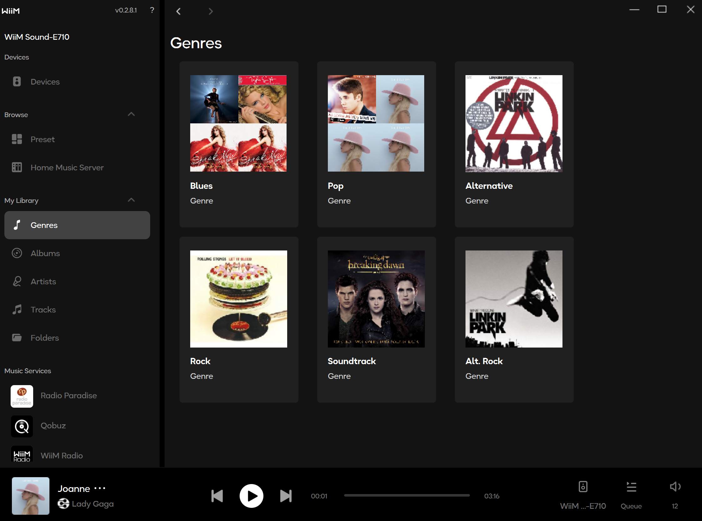Click the Joanne track title
The image size is (702, 521).
pyautogui.click(x=74, y=488)
